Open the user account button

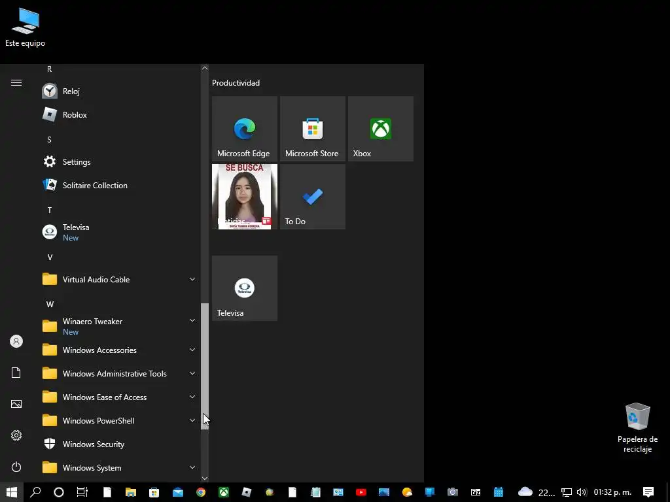pyautogui.click(x=16, y=341)
